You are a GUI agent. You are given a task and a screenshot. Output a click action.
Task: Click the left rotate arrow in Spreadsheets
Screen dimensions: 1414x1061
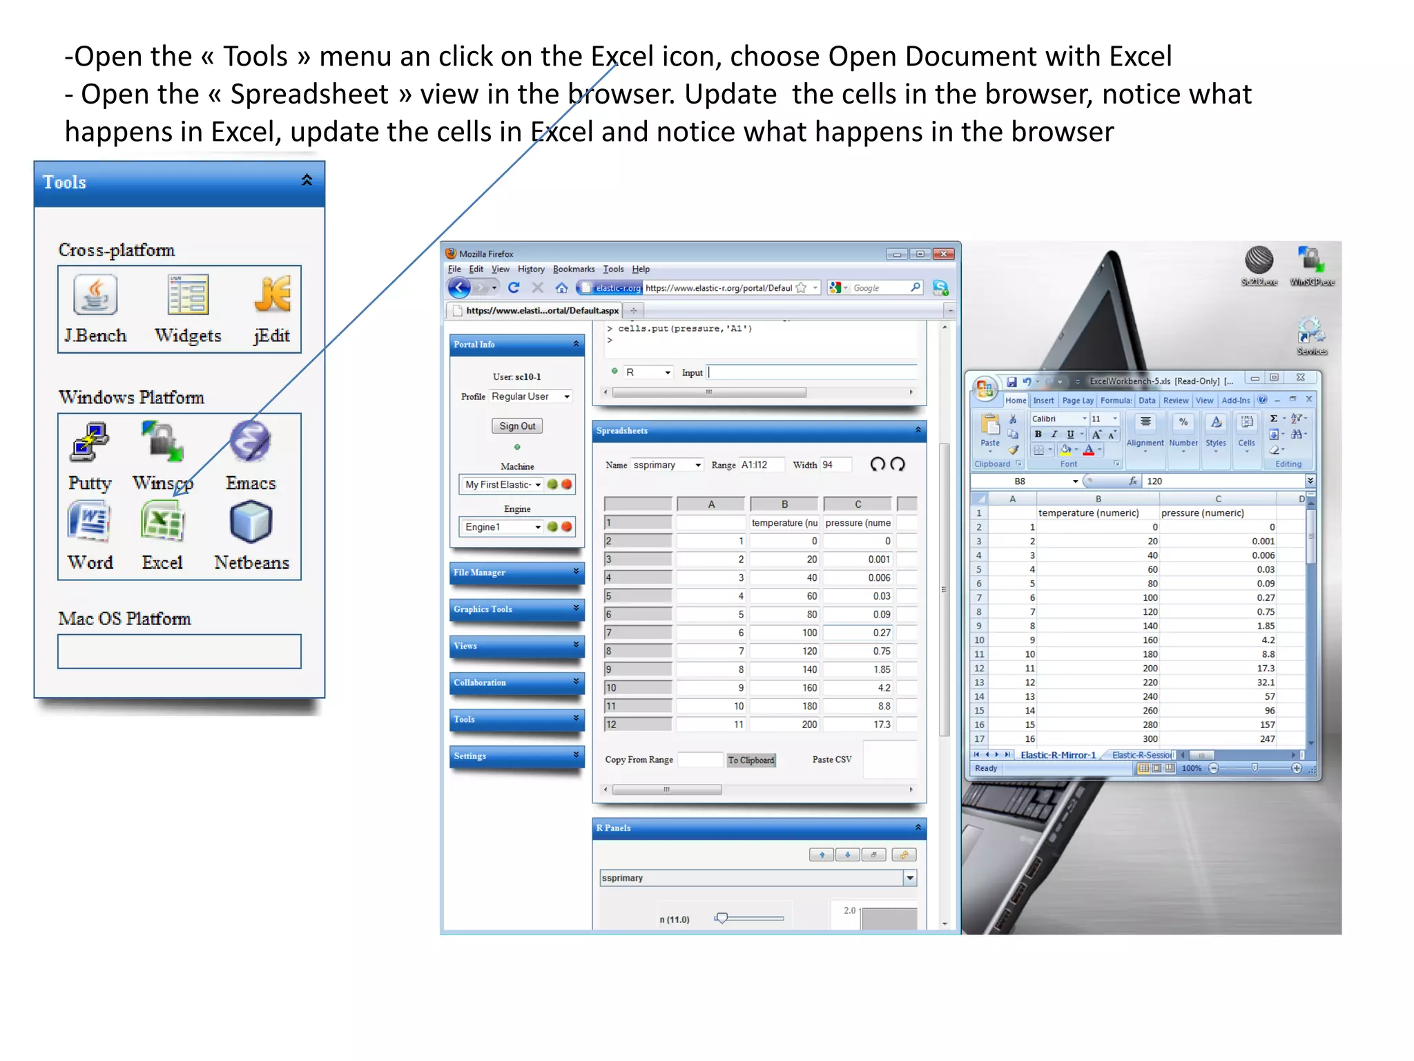(878, 464)
